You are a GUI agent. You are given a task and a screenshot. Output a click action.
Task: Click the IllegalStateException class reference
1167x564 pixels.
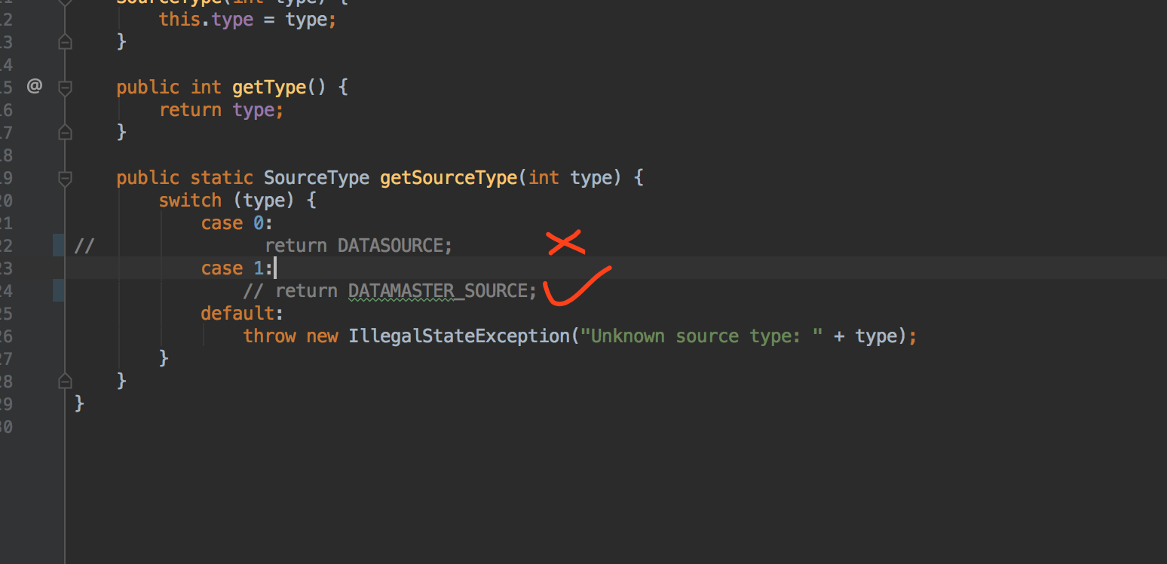458,336
